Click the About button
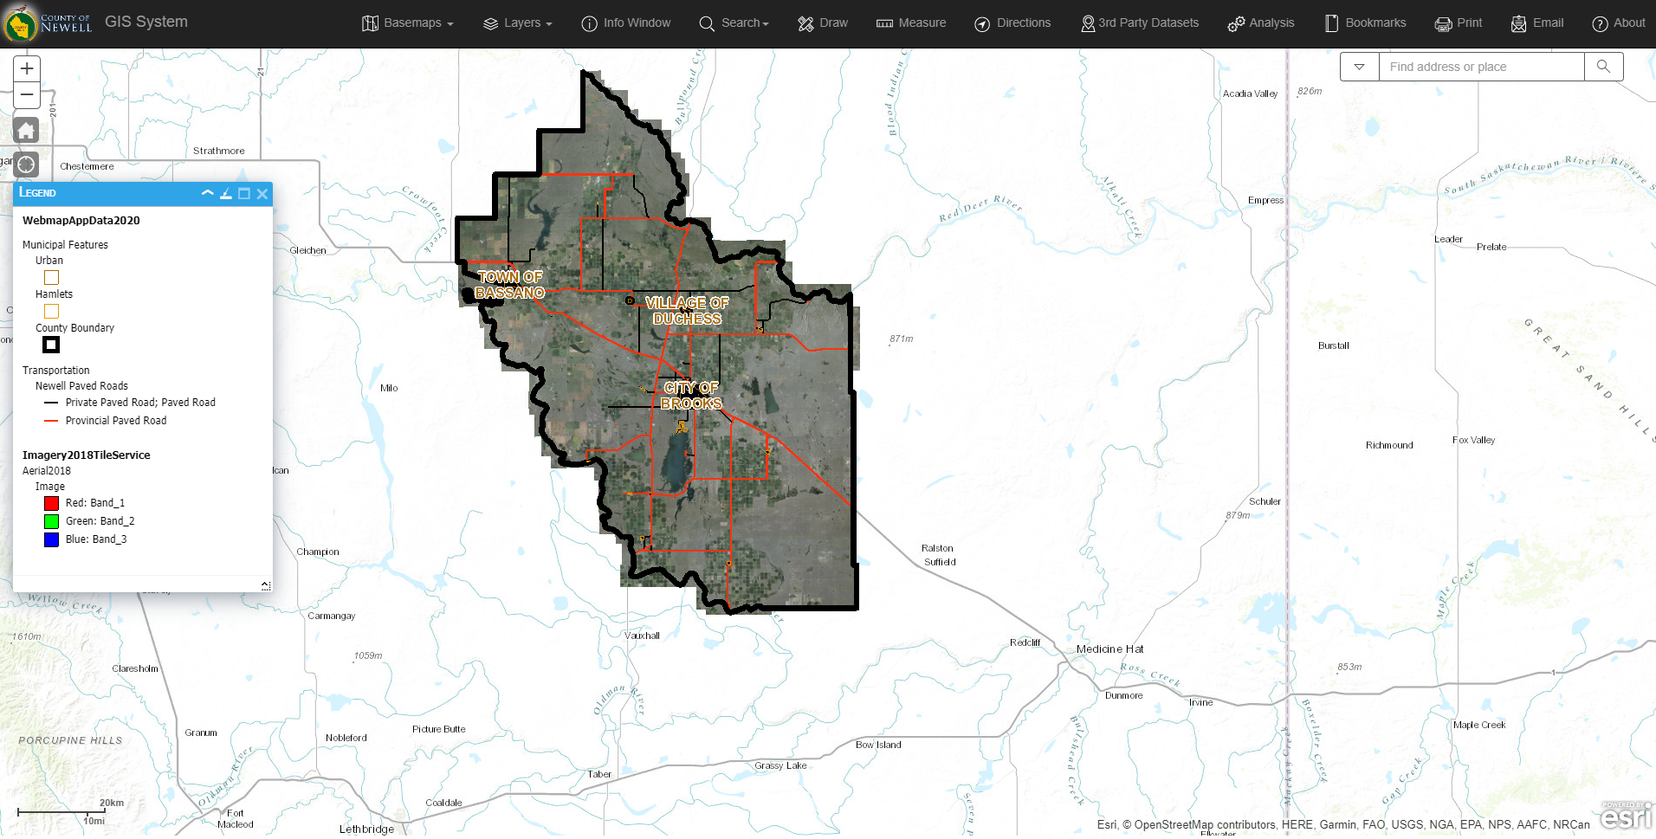Viewport: 1656px width, 839px height. tap(1618, 23)
